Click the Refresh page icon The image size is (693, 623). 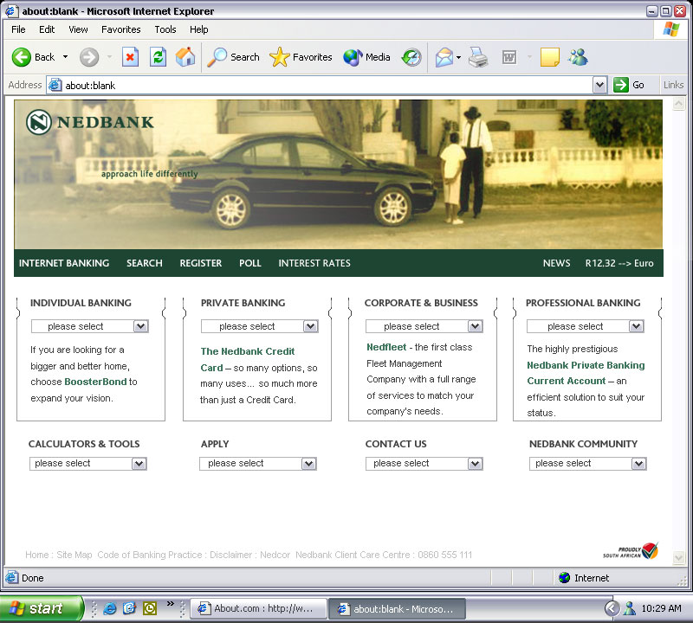[158, 57]
